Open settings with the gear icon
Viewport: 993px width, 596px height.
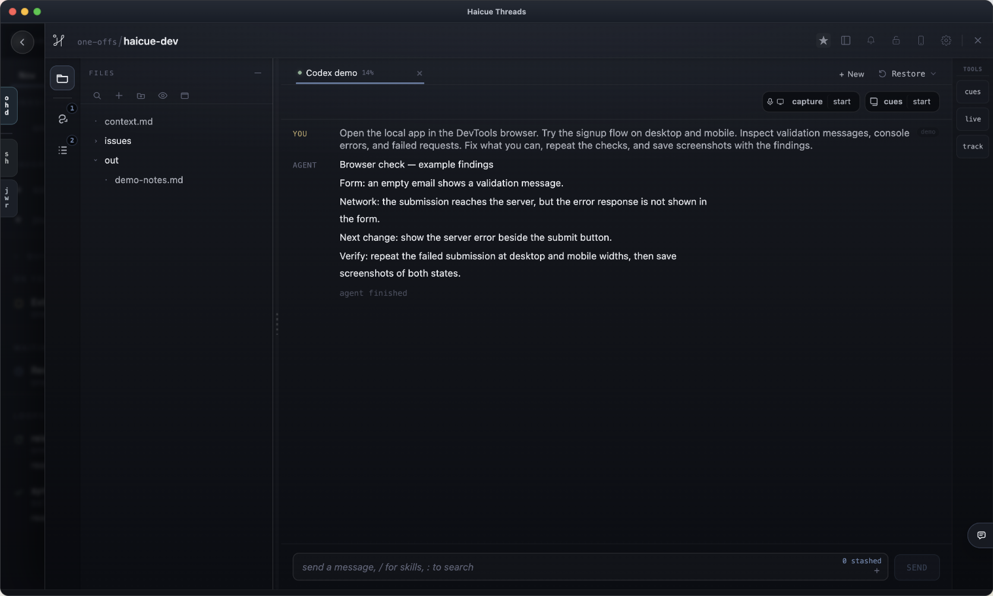click(x=946, y=41)
